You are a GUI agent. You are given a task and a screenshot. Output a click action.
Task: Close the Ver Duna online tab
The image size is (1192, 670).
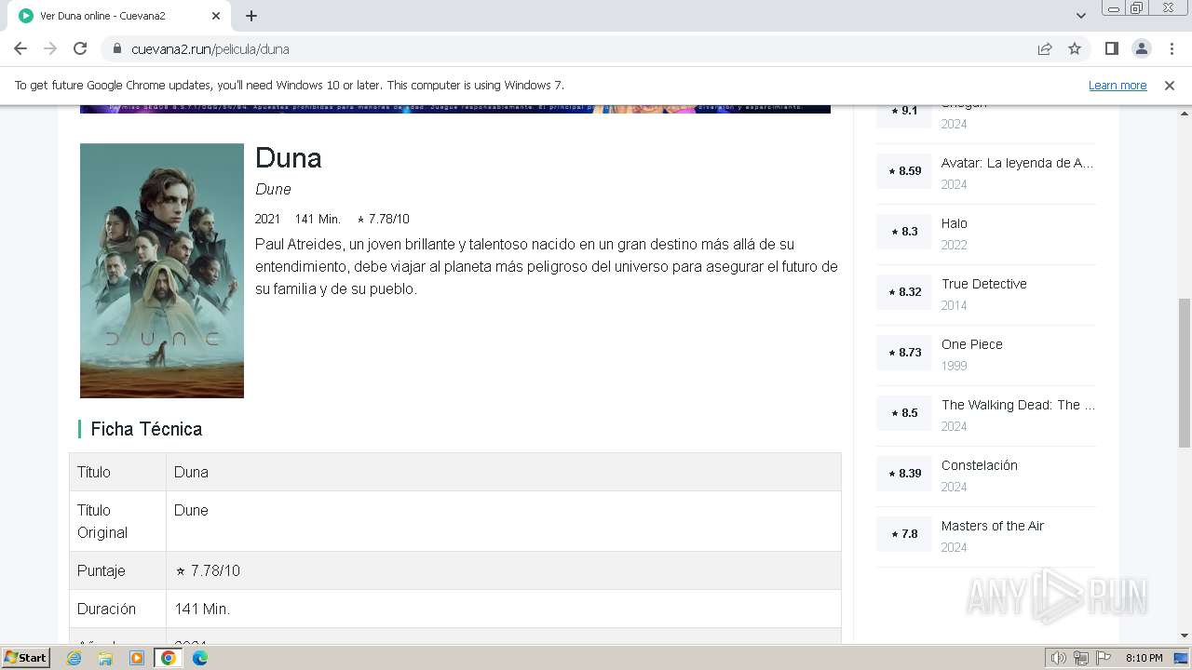click(216, 16)
